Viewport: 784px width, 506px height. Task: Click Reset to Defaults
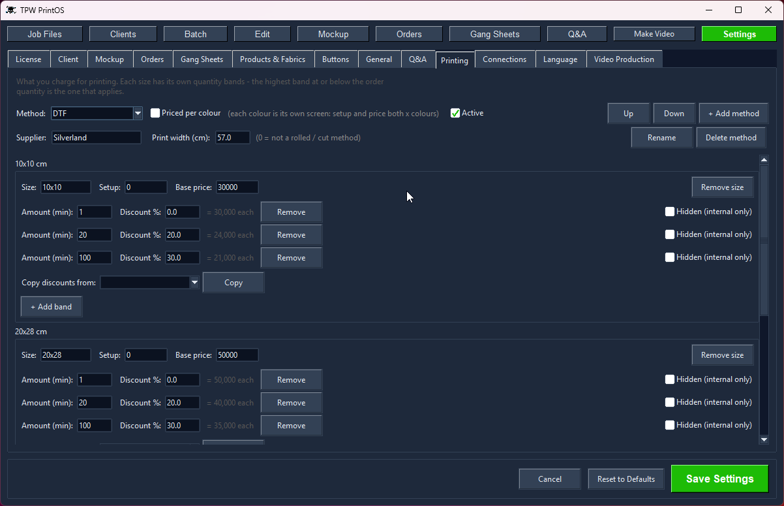click(626, 479)
